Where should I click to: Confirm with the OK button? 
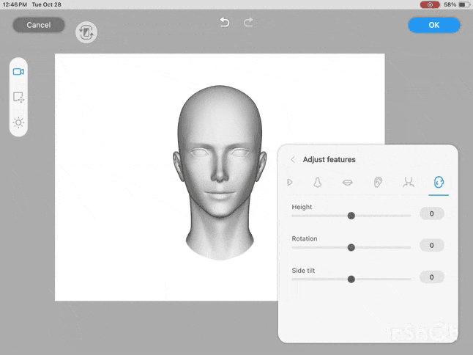click(434, 25)
